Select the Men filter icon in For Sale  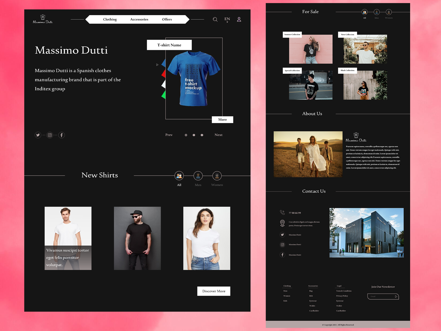[377, 12]
